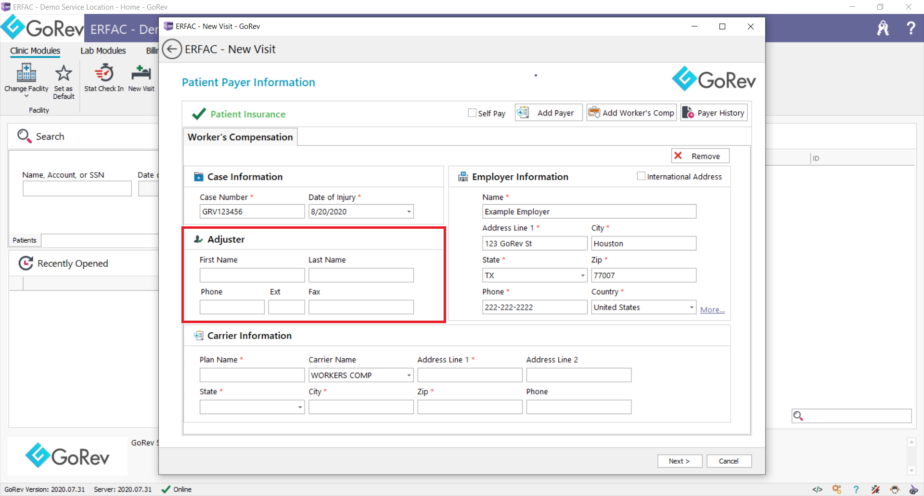Open the Date of Injury date picker
The height and width of the screenshot is (496, 924).
409,211
